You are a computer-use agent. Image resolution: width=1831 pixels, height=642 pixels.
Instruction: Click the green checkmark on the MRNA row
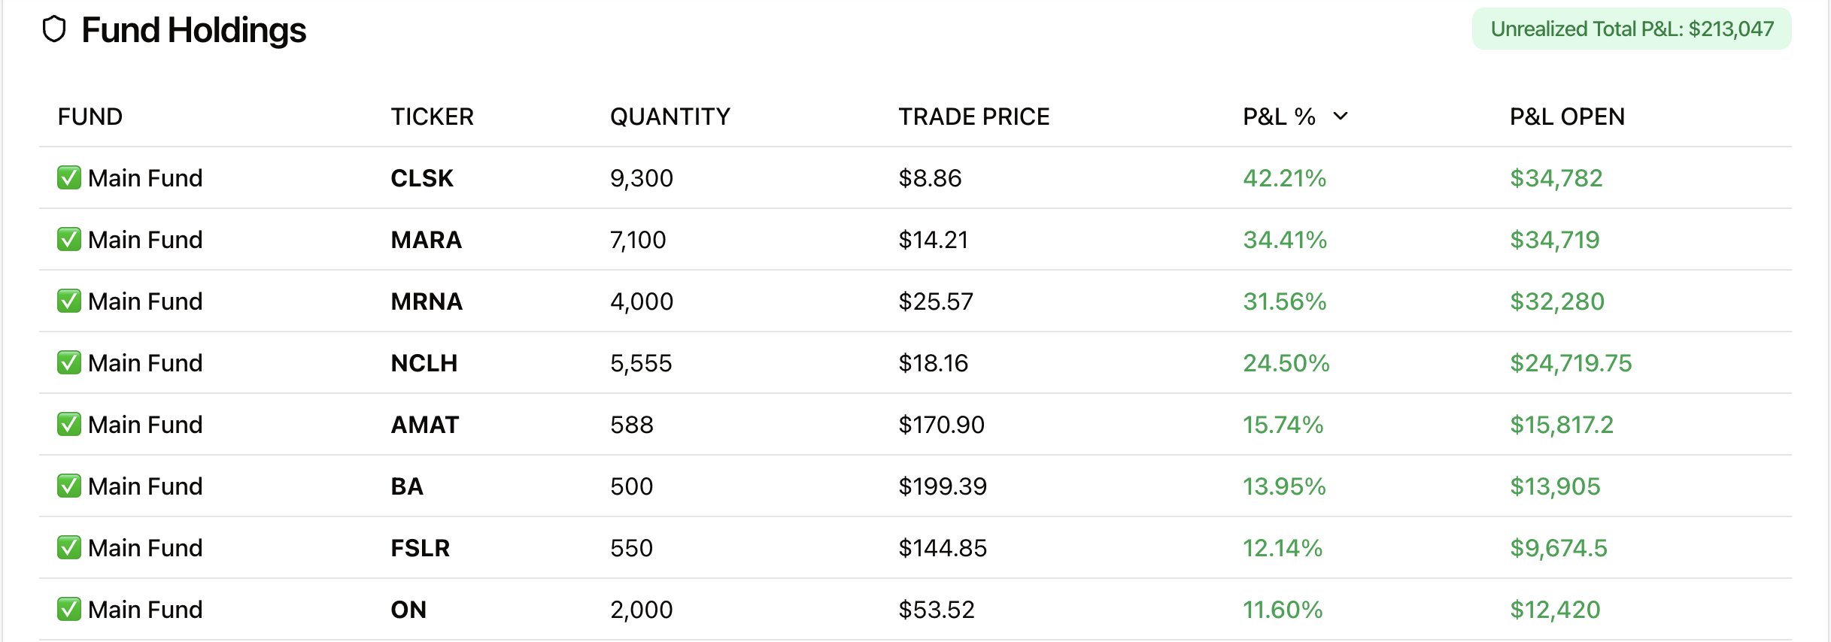[69, 301]
